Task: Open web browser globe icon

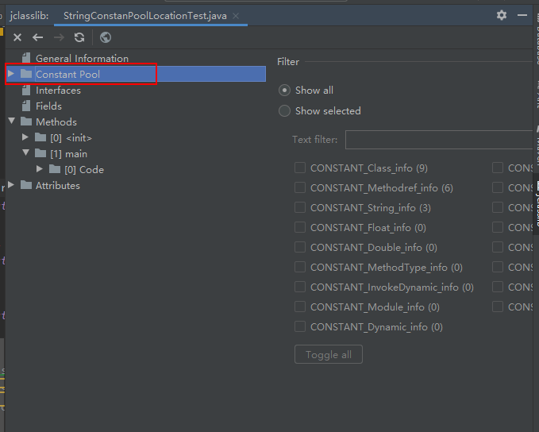Action: 106,37
